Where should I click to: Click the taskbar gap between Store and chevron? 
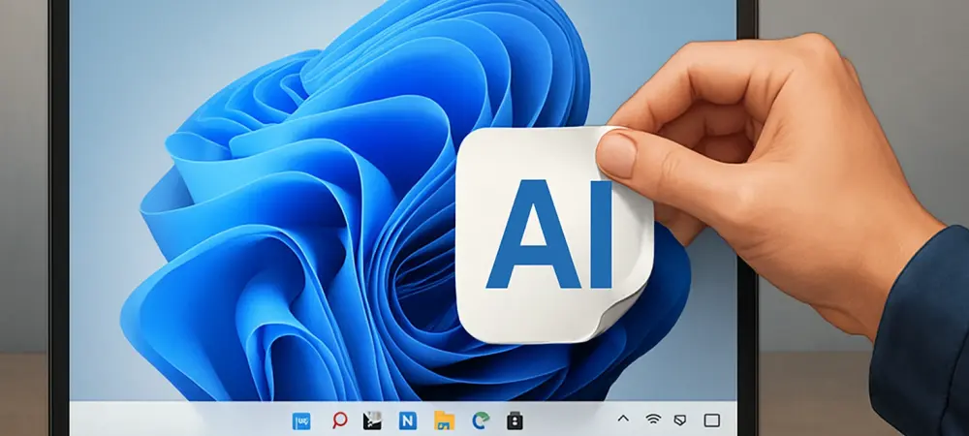(x=570, y=420)
